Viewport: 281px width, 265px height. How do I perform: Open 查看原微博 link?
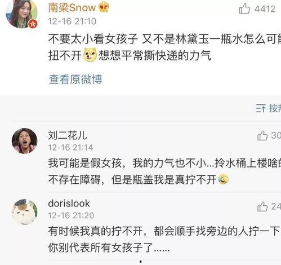75,79
